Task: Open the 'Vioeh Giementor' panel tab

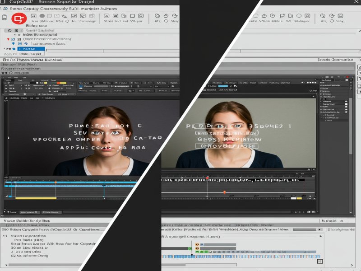Action: tap(335, 60)
